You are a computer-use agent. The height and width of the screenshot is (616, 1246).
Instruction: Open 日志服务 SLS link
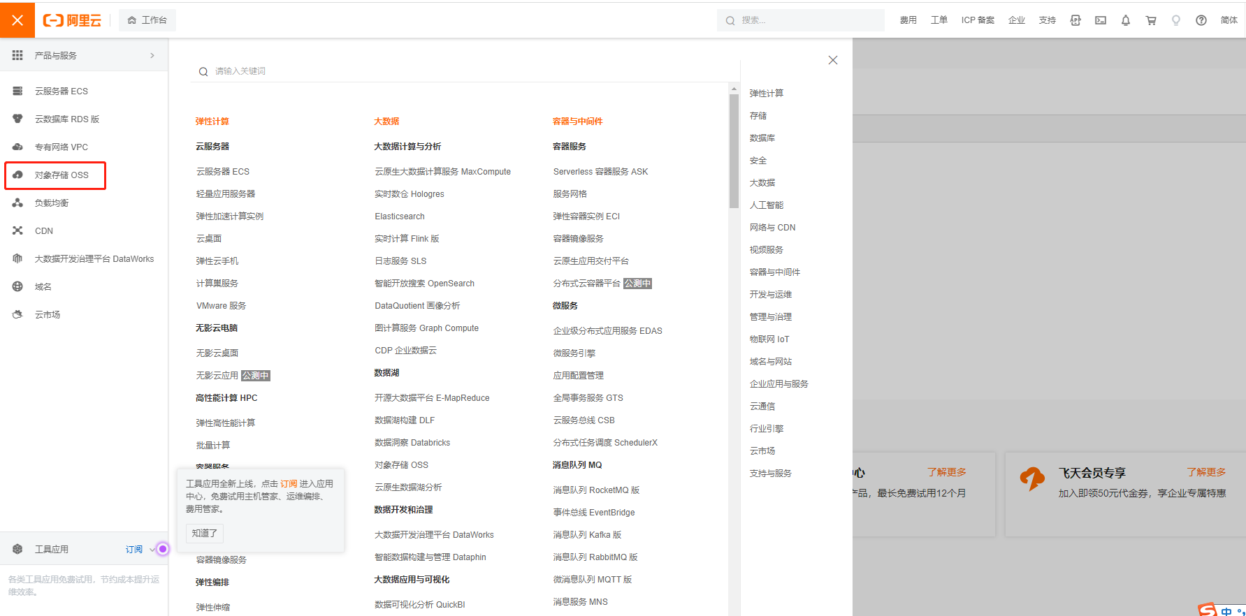(x=400, y=261)
